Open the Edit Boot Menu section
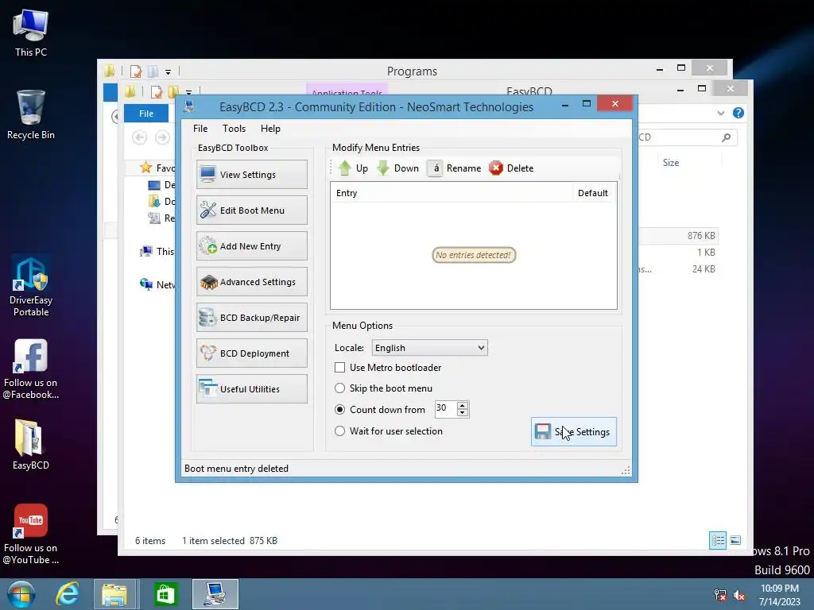This screenshot has height=610, width=814. tap(252, 210)
